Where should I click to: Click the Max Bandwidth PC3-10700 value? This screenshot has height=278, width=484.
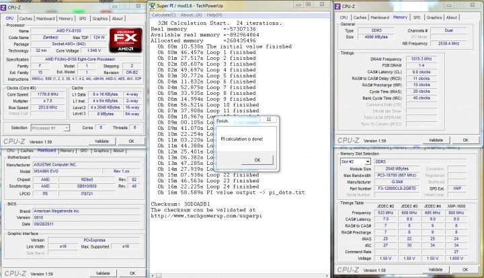click(397, 175)
